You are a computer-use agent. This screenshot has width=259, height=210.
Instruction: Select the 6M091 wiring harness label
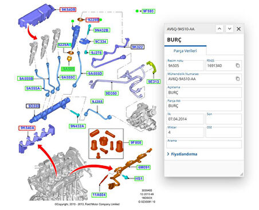coord(143,167)
